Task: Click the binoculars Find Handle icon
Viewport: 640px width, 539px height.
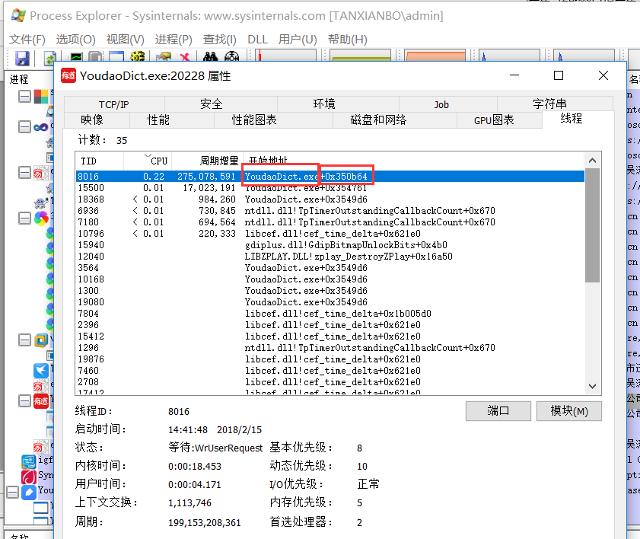Action: click(x=210, y=57)
